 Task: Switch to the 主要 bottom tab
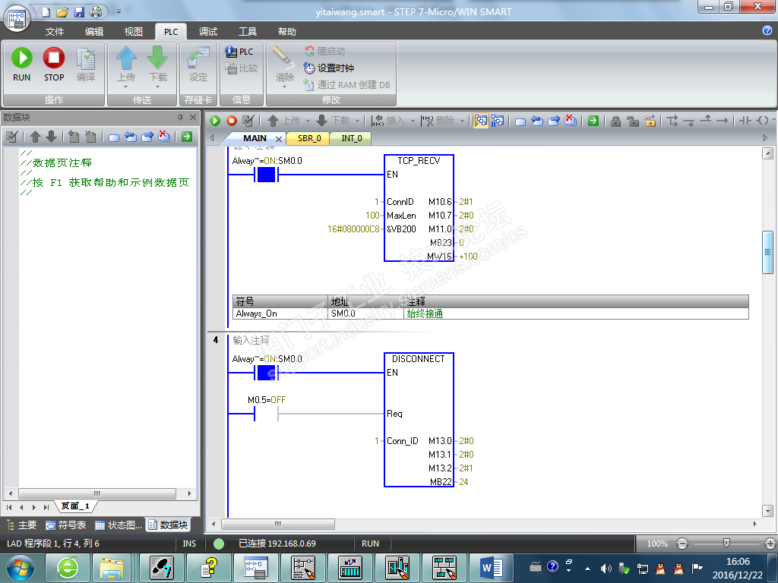(x=22, y=525)
